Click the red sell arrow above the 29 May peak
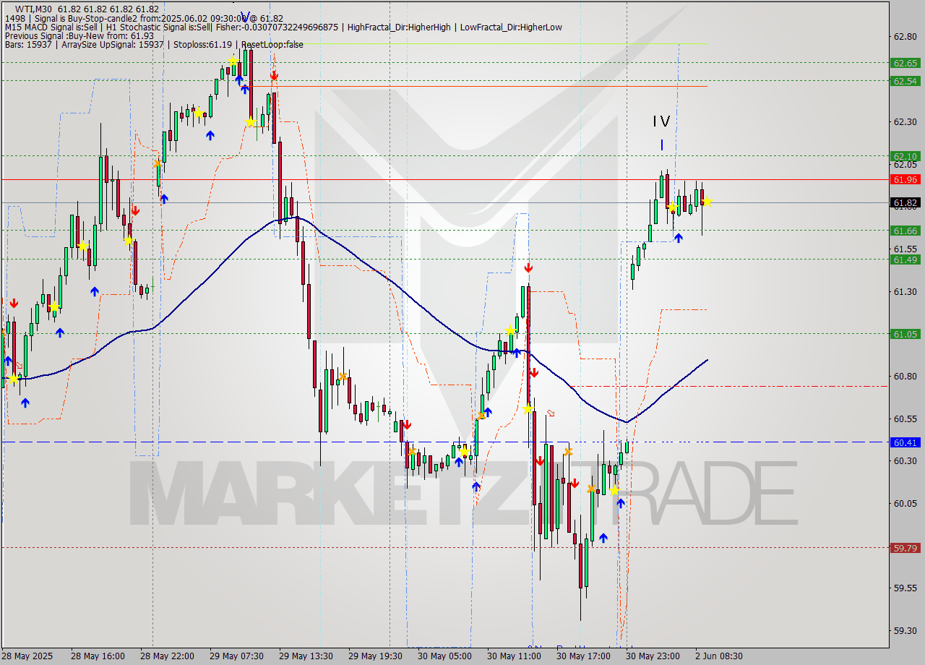Screen dimensions: 925x665 [x=273, y=75]
